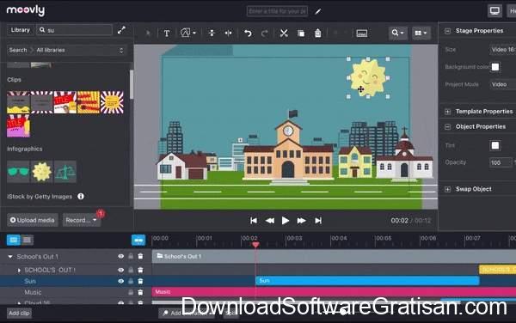Image resolution: width=516 pixels, height=323 pixels.
Task: Lock the Sun layer
Action: coord(131,281)
